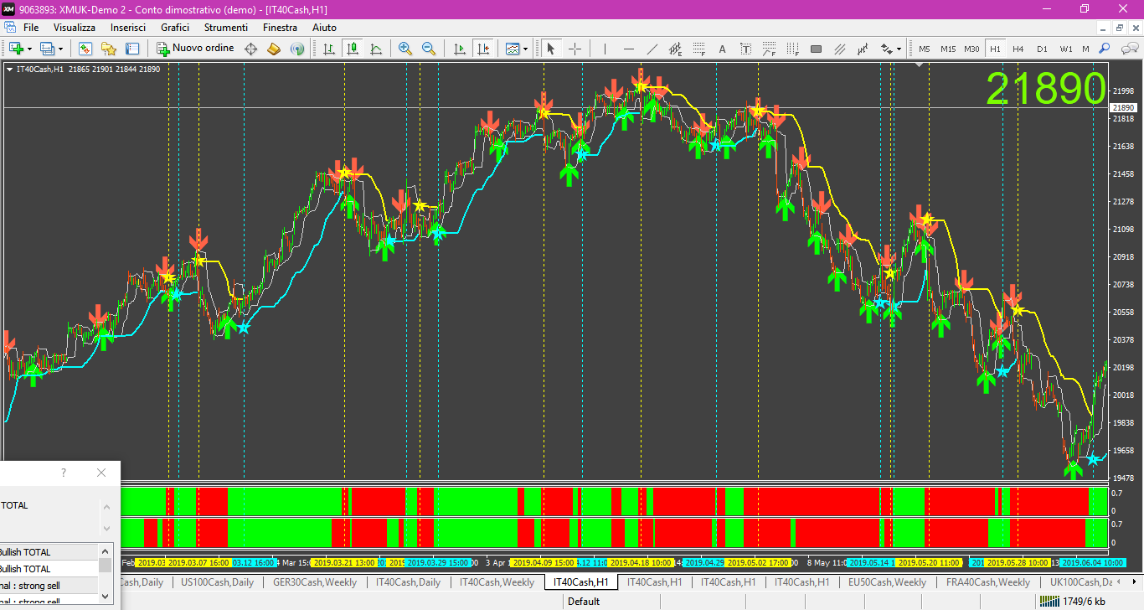The image size is (1144, 610).
Task: Select the rectangle shape tool
Action: click(817, 49)
